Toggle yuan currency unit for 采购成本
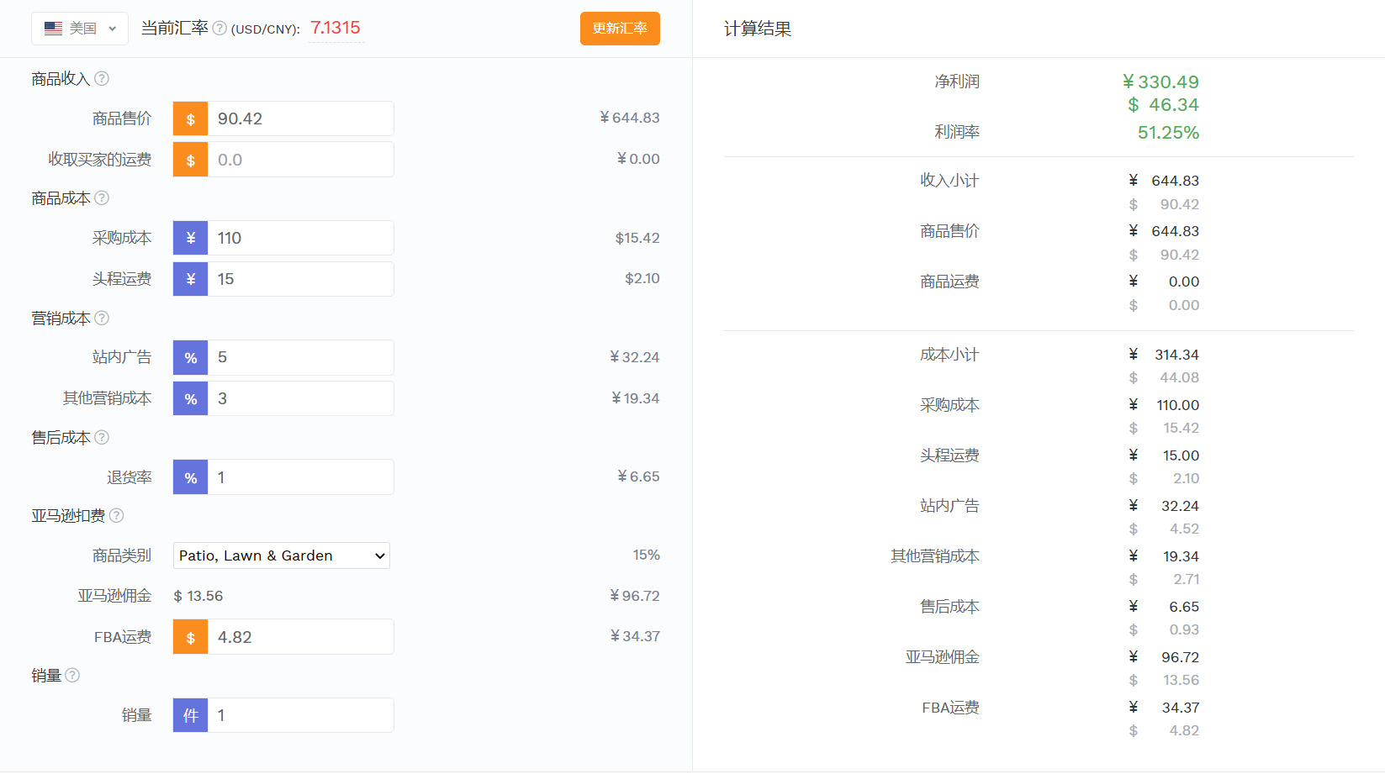The height and width of the screenshot is (774, 1385). (191, 238)
